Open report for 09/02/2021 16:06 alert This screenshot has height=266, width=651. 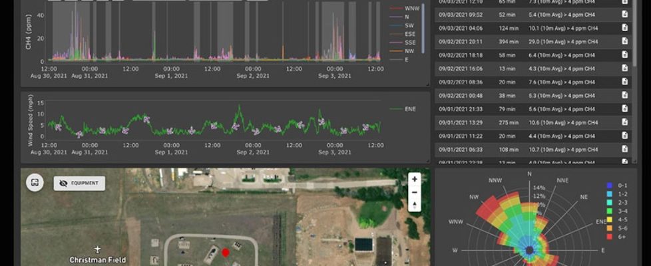pos(624,68)
